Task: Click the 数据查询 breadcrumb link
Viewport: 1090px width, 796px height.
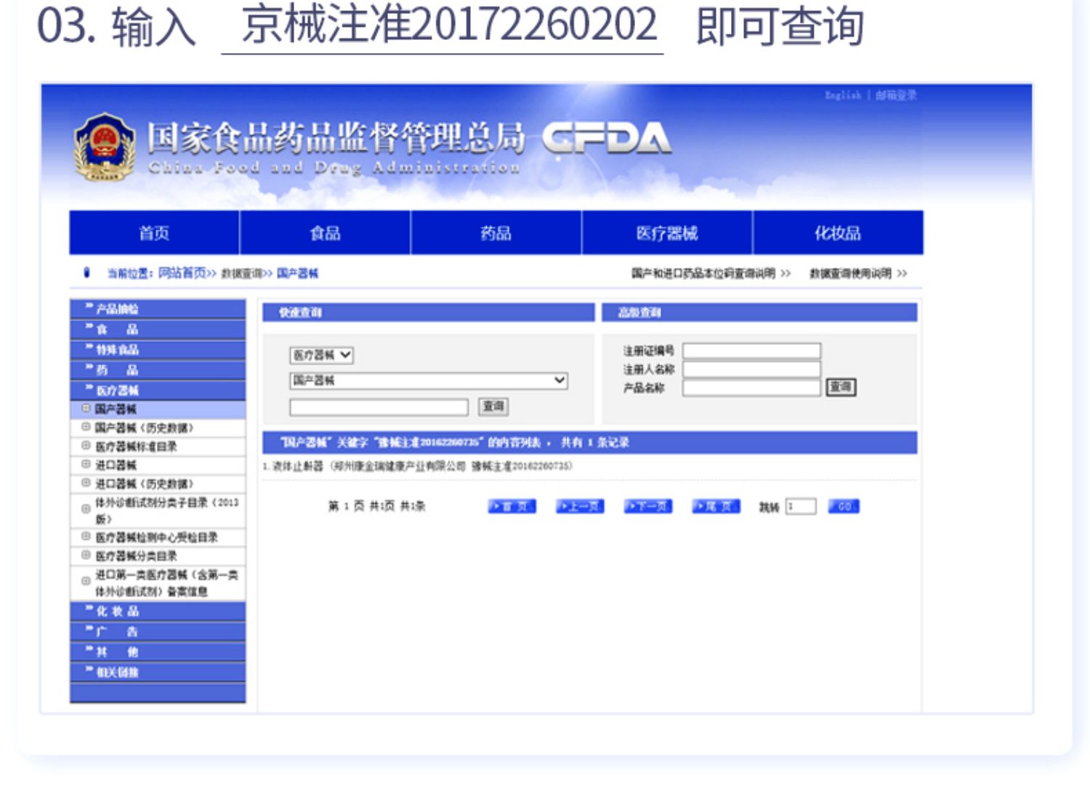Action: 241,273
